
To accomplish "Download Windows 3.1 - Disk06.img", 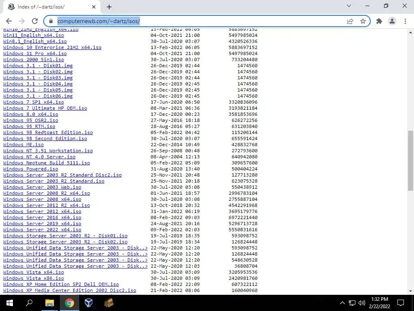I will tap(38, 96).
